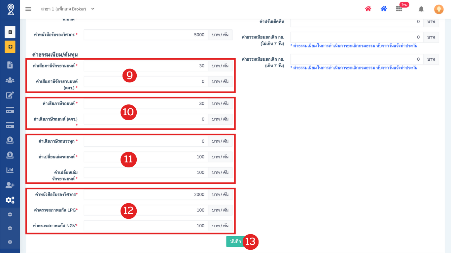Focus the ค่าเปลี่ยนเล่มจักรยานยนต์ field
Image resolution: width=451 pixels, height=253 pixels.
coord(146,173)
